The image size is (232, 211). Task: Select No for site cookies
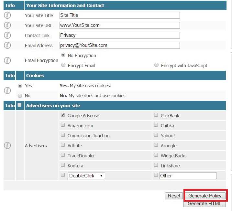(x=20, y=96)
